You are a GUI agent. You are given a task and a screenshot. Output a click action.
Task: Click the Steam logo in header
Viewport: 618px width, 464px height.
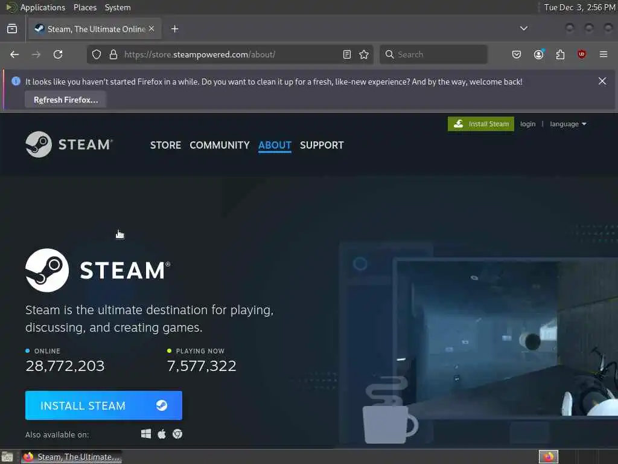coord(69,144)
